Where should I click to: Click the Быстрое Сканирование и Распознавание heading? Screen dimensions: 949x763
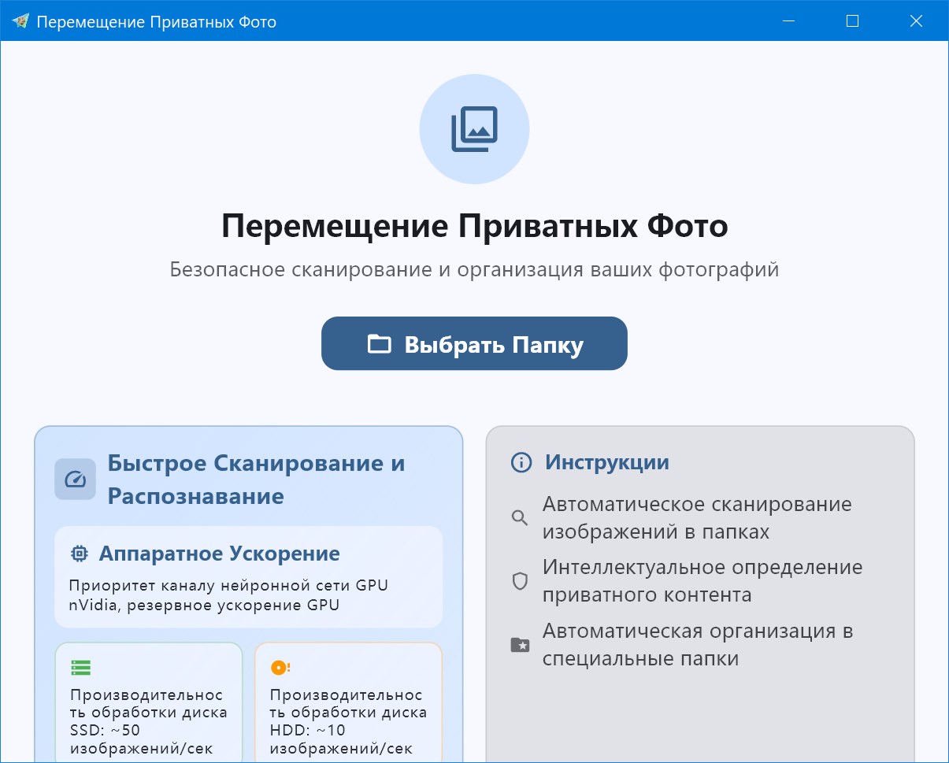pyautogui.click(x=256, y=480)
